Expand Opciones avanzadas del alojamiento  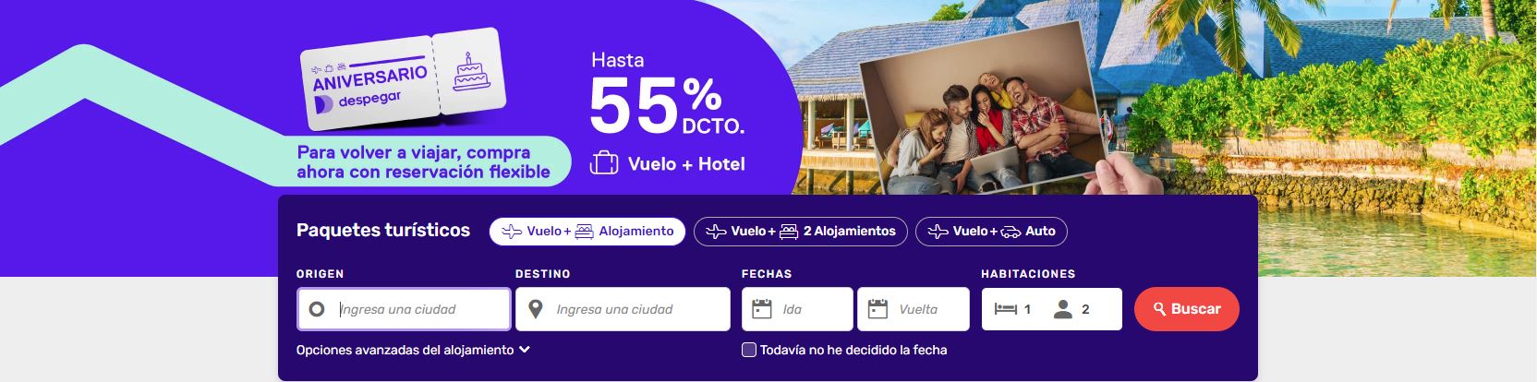pos(413,350)
